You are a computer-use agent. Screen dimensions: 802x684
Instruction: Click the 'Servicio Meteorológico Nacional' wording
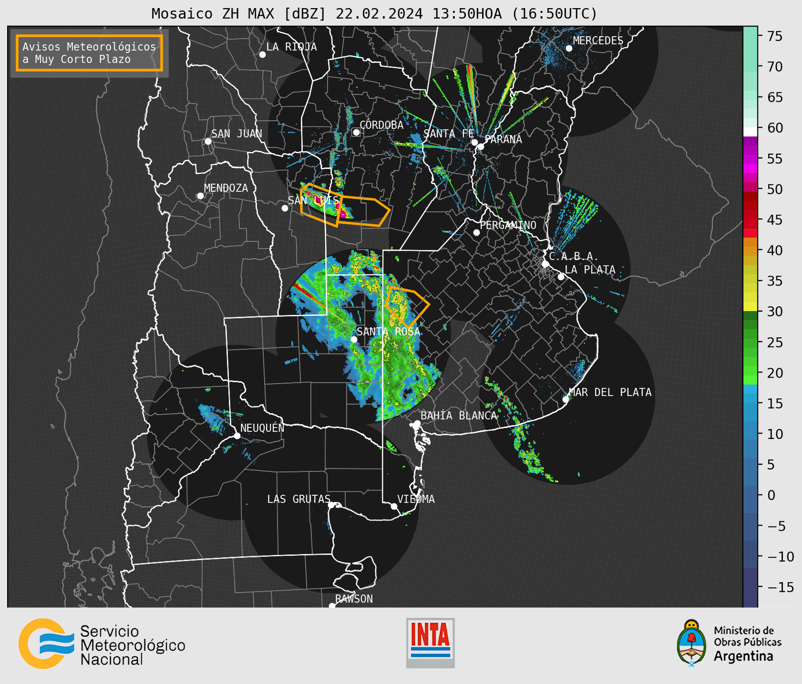133,645
